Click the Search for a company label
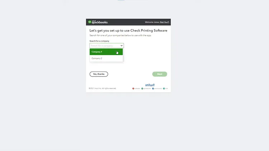The image size is (269, 151). (x=99, y=41)
